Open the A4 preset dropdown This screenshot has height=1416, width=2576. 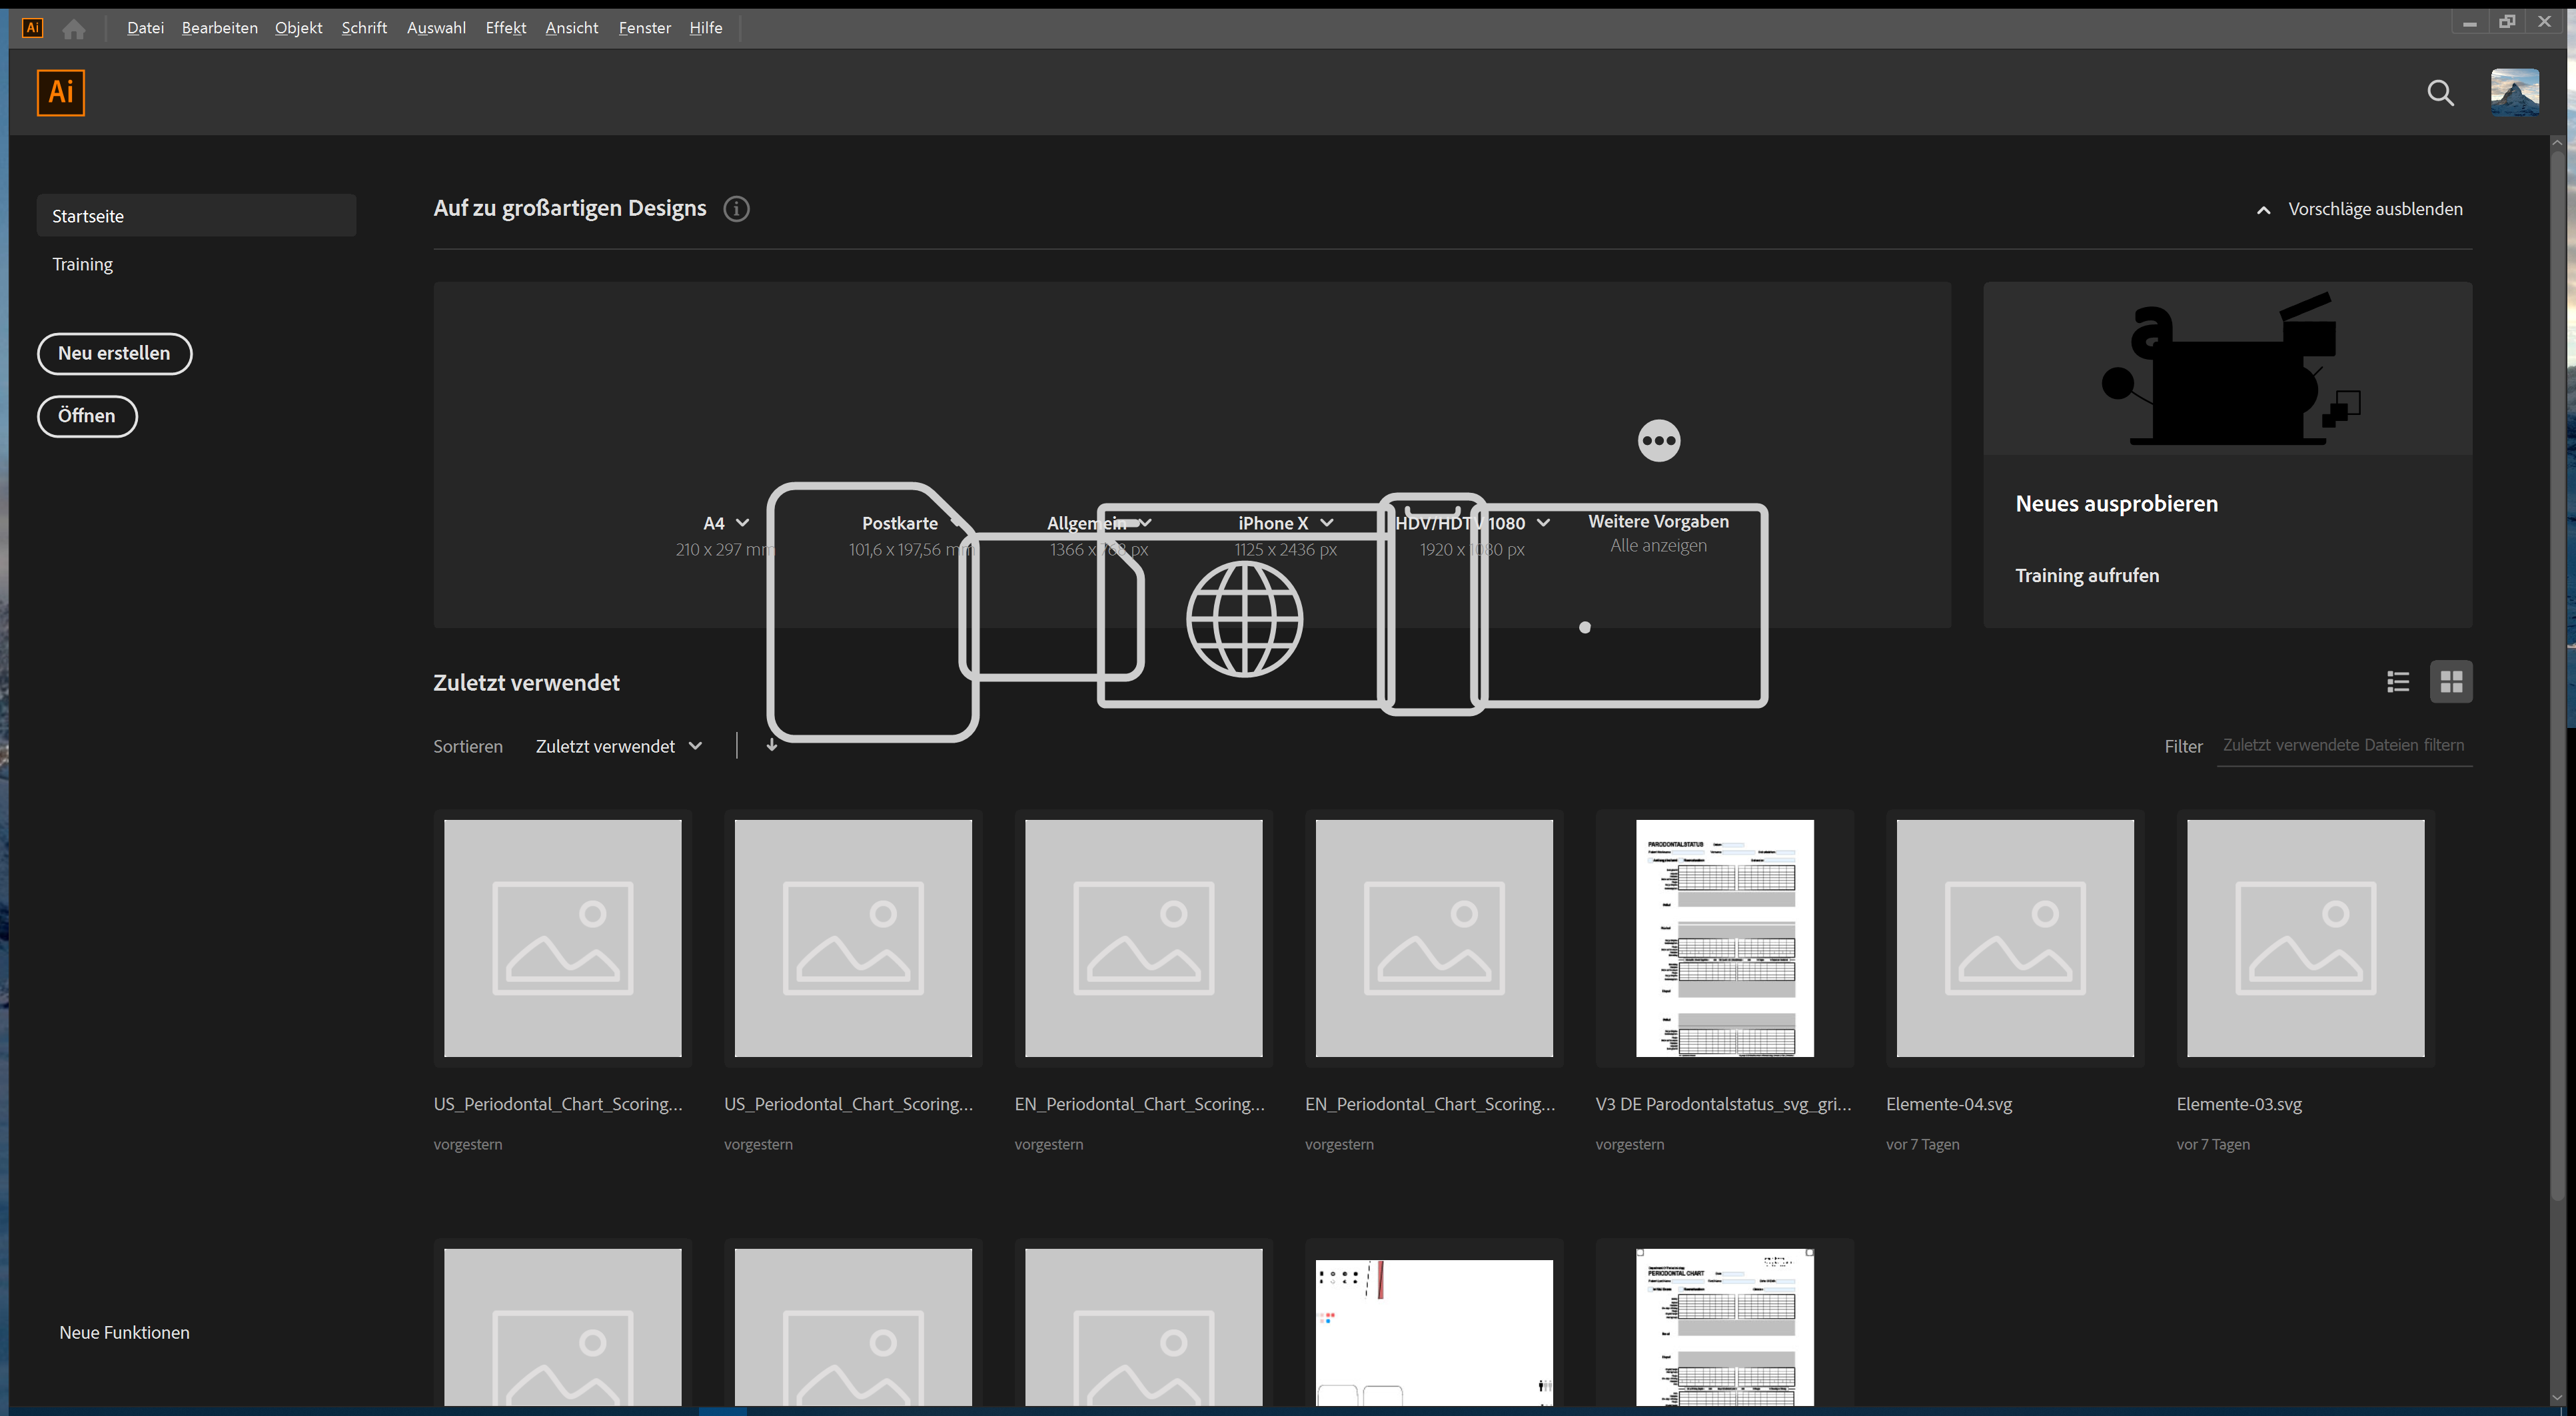pyautogui.click(x=742, y=523)
